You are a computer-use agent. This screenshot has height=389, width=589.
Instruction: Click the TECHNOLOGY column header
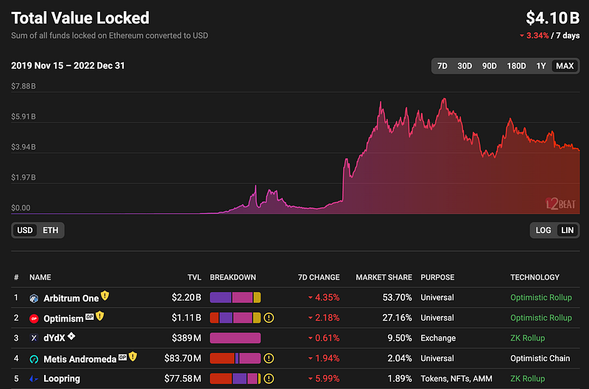click(x=535, y=277)
